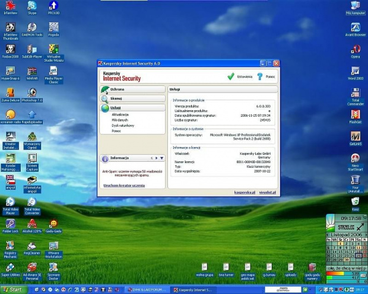Go to previous month in Listopad 2006 calendar
This screenshot has height=294, width=368.
pyautogui.click(x=328, y=235)
